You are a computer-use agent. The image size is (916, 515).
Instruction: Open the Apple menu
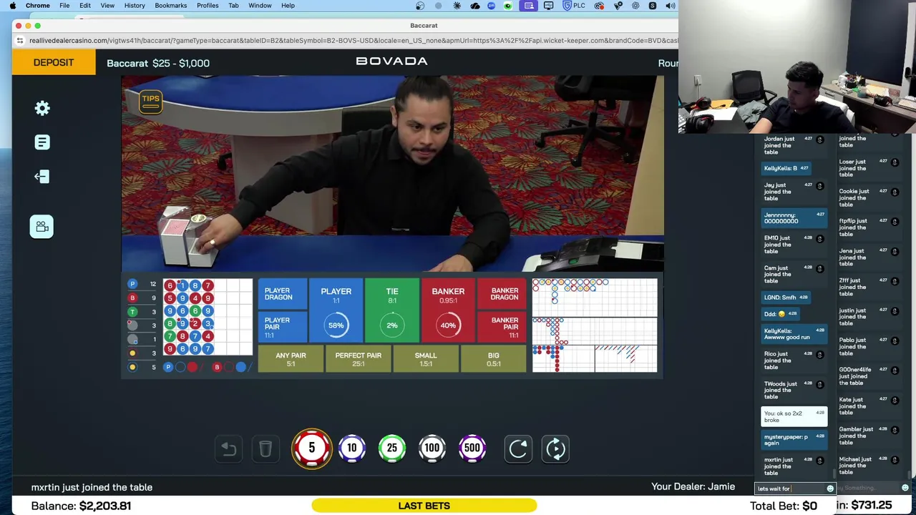pyautogui.click(x=12, y=6)
